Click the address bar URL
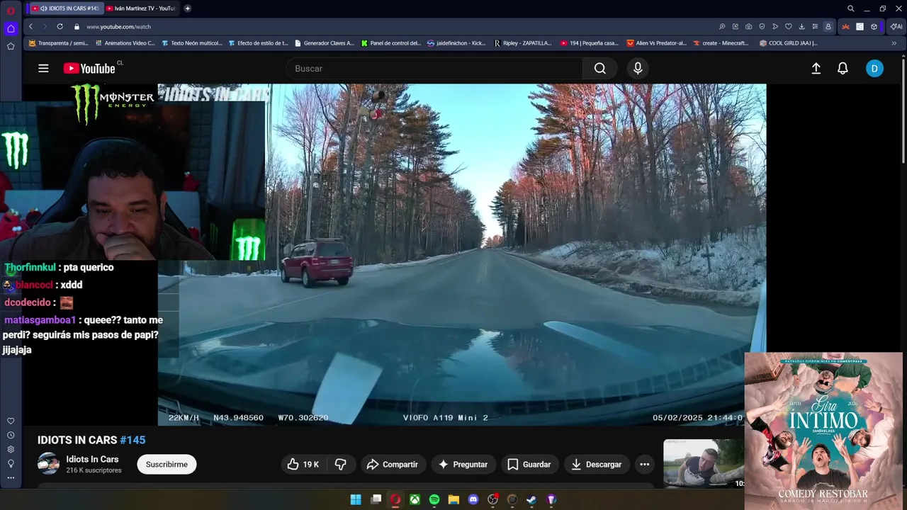 (118, 26)
